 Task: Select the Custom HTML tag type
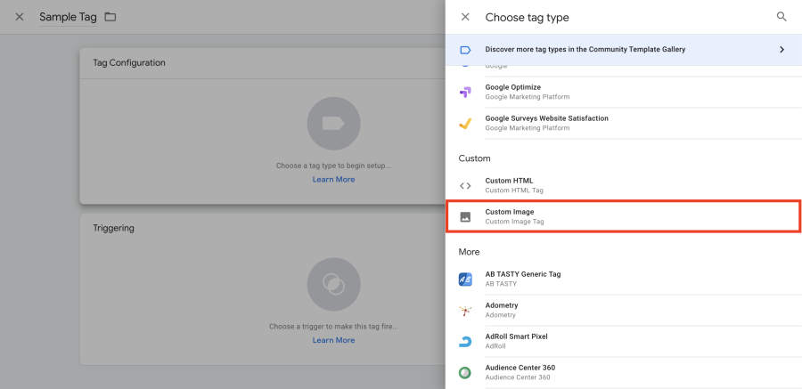click(x=624, y=185)
